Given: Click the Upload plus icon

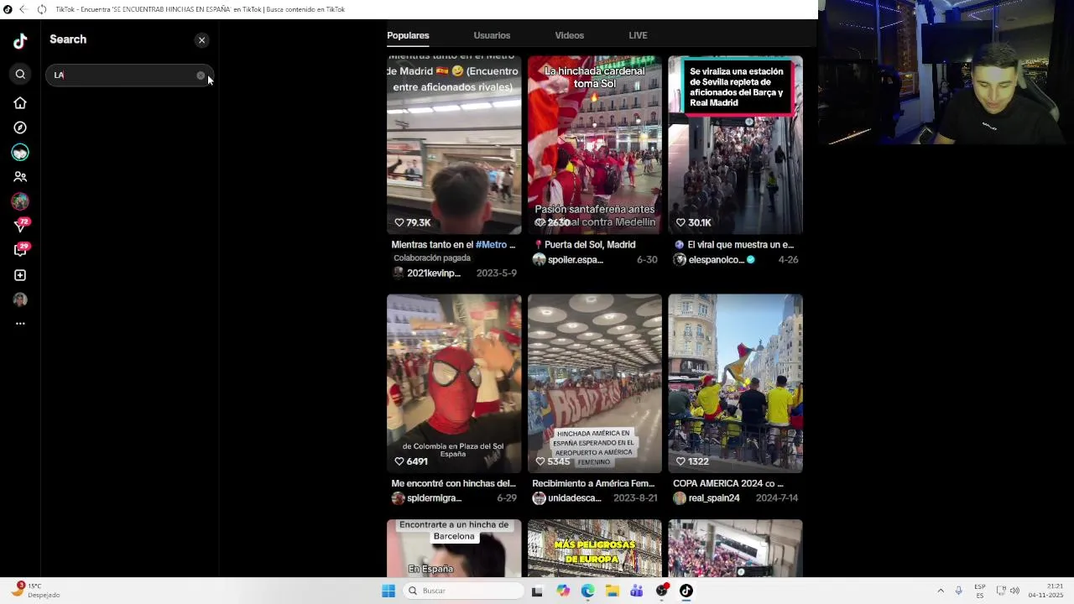Looking at the screenshot, I should pyautogui.click(x=20, y=275).
